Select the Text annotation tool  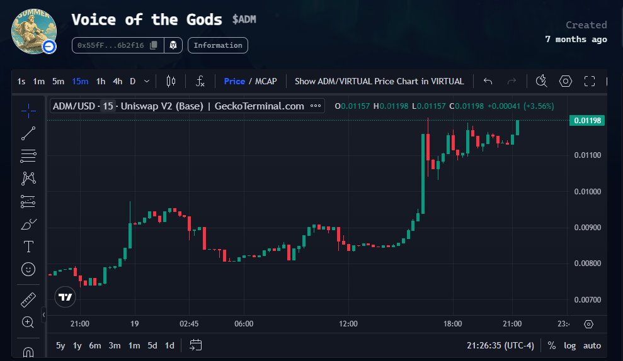(28, 247)
